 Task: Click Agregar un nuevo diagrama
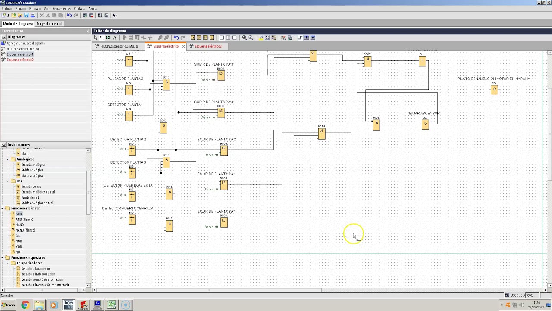25,43
